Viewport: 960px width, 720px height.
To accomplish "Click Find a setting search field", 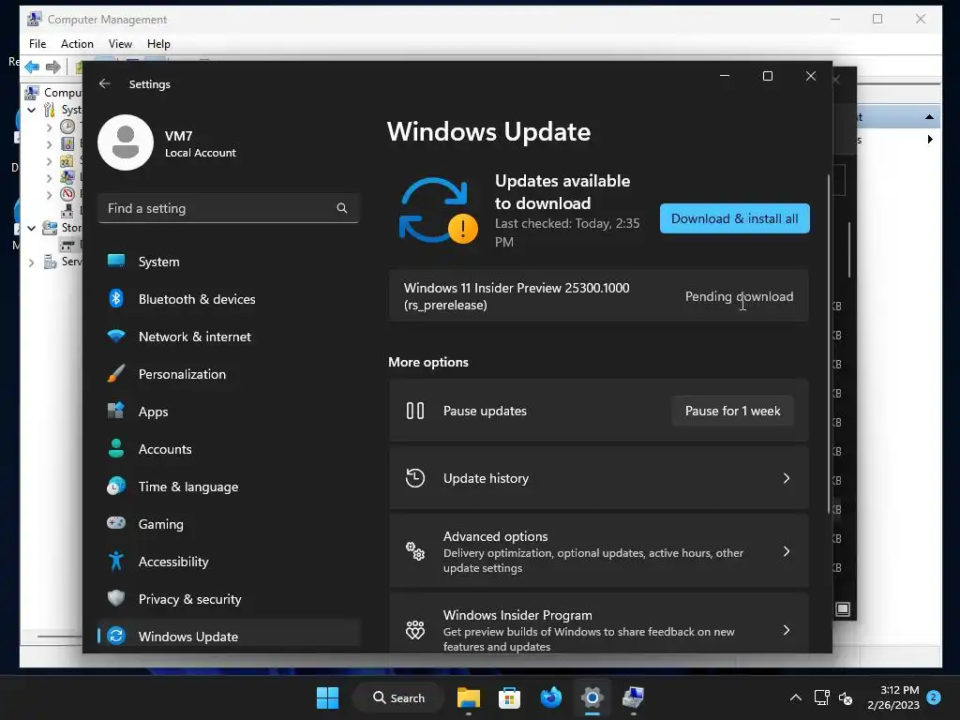I will [x=228, y=208].
